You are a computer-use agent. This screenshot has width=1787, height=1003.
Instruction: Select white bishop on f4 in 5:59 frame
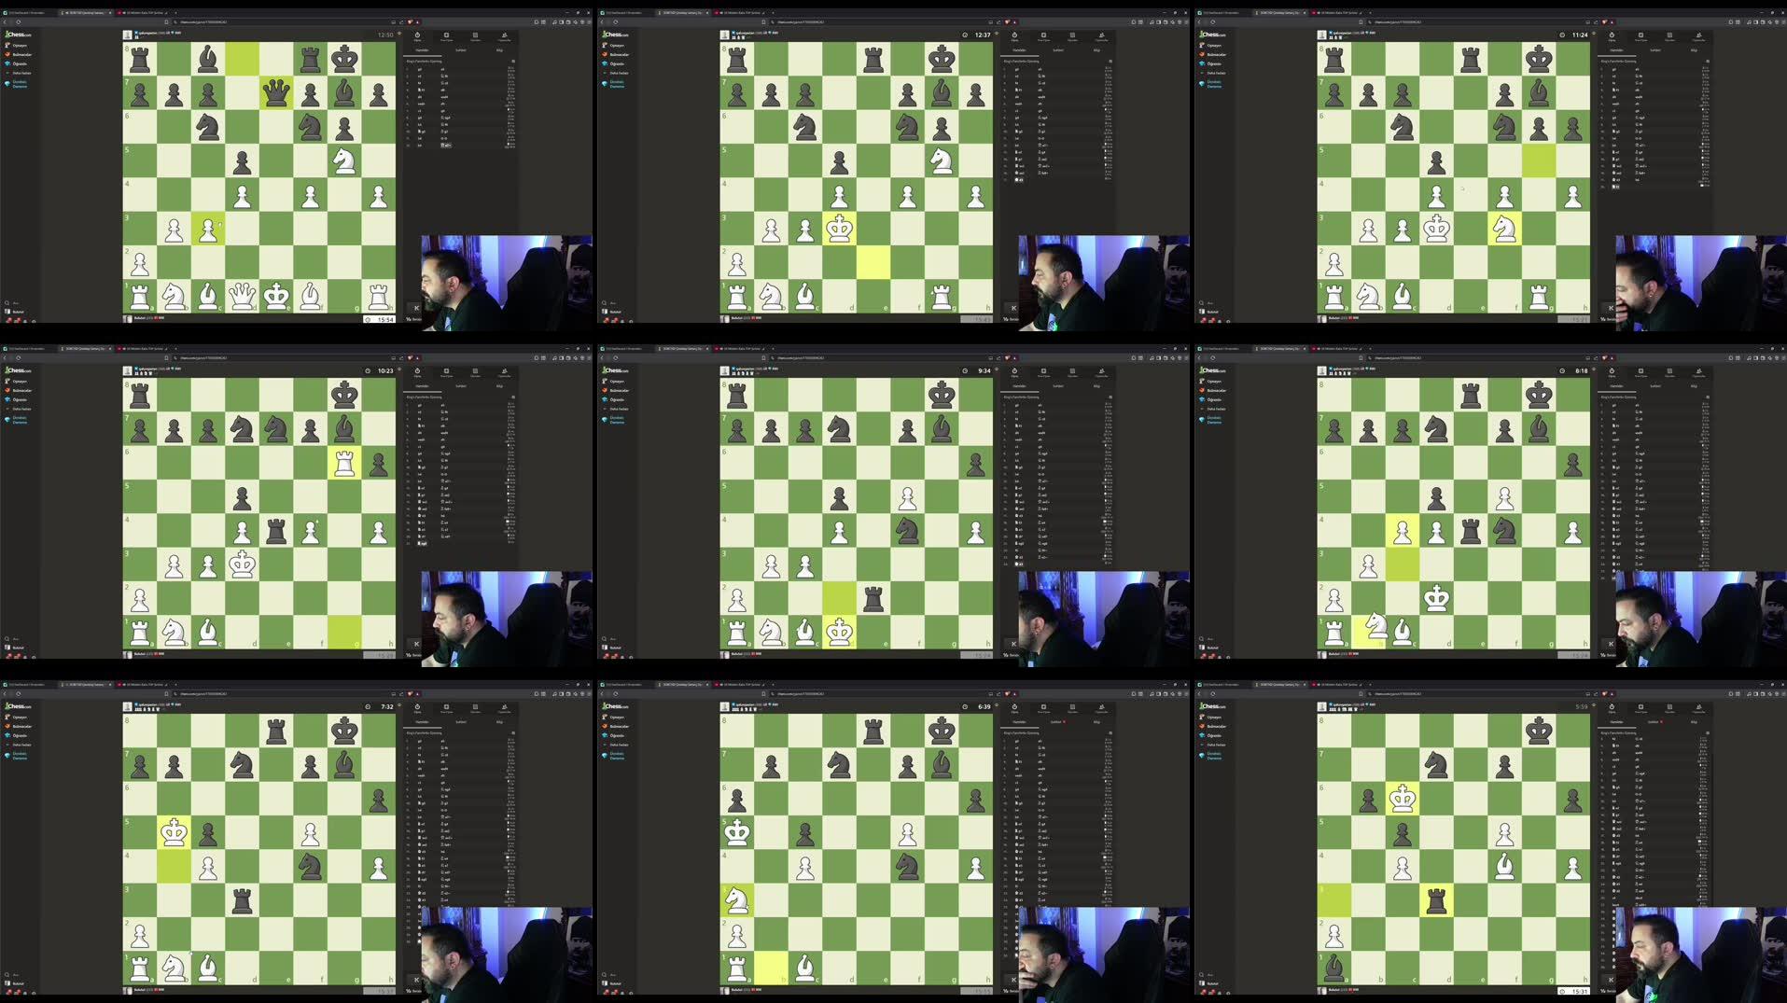click(x=1504, y=867)
